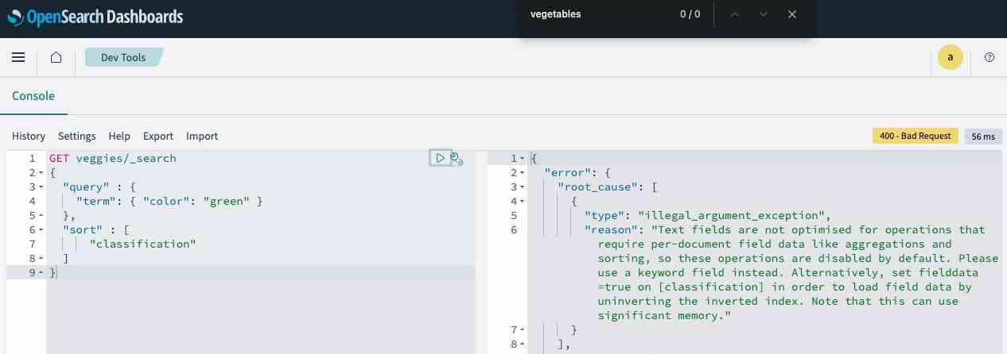
Task: Jump to next find match arrow
Action: (764, 14)
